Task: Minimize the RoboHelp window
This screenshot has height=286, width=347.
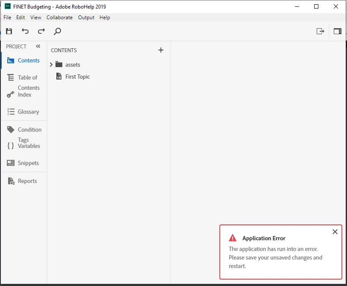Action: click(x=297, y=6)
